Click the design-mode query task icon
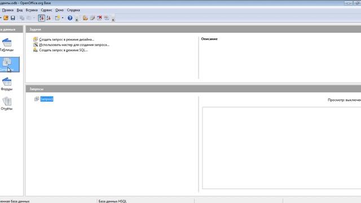Screen dimensions: 361x203 pyautogui.click(x=36, y=39)
